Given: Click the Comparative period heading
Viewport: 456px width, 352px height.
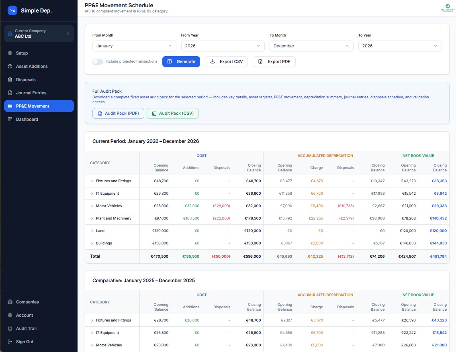Looking at the screenshot, I should point(144,281).
